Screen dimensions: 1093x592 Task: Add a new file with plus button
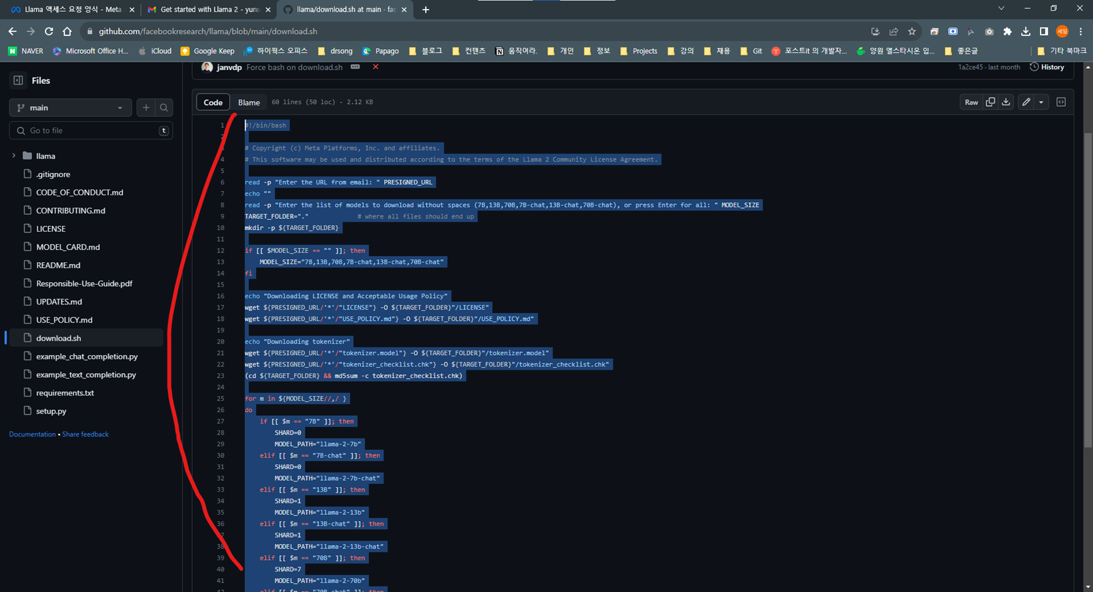click(x=146, y=108)
